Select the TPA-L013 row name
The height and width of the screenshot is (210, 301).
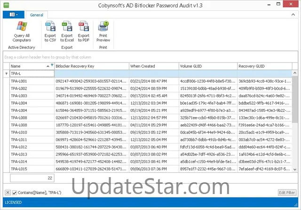click(19, 154)
